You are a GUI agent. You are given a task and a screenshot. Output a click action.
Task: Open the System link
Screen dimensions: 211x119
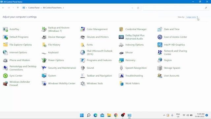pos(52,76)
